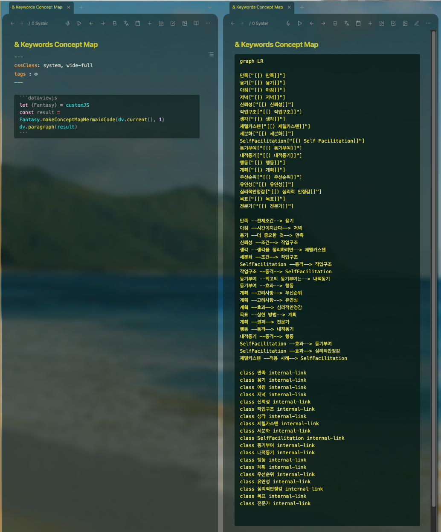Expand the tab list dropdown in right pane

(430, 7)
